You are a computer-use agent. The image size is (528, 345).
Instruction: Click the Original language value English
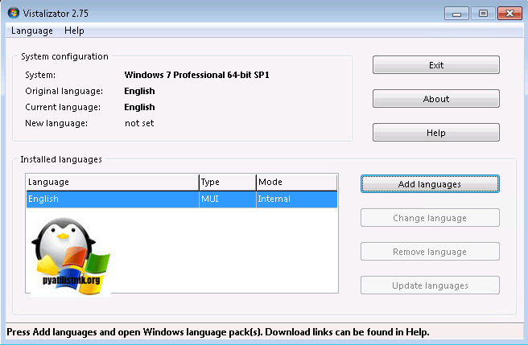[139, 91]
